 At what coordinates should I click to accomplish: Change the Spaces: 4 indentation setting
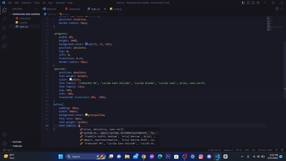click(228, 150)
